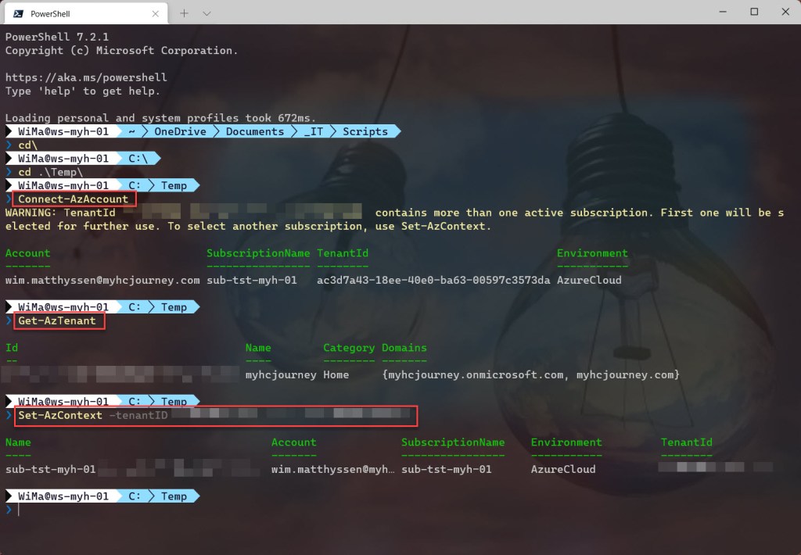Click the wim.matthyssen@myhcjourney.com account under Connect-AzAccount
Image resolution: width=801 pixels, height=555 pixels.
[x=102, y=280]
